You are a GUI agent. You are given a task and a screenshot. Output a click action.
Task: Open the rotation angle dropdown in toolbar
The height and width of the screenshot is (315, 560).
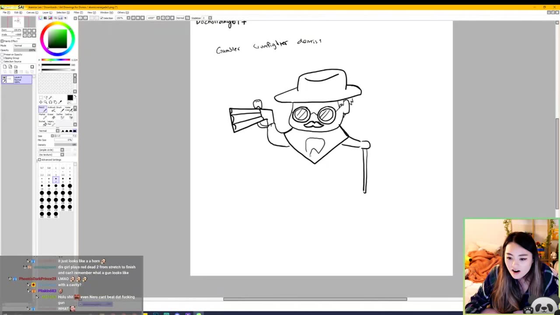[x=153, y=18]
